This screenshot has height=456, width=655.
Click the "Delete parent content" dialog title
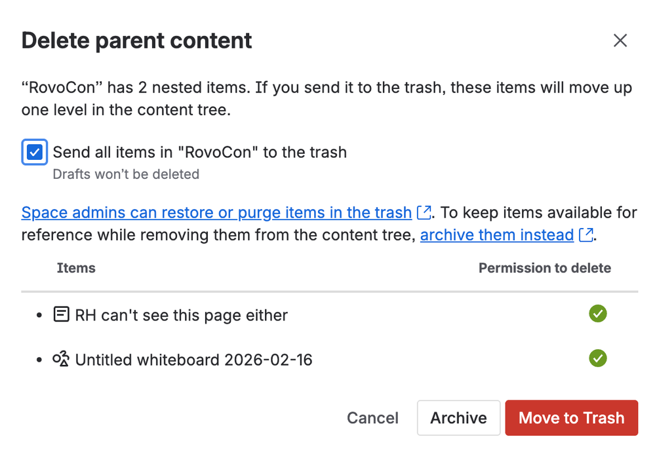coord(136,40)
